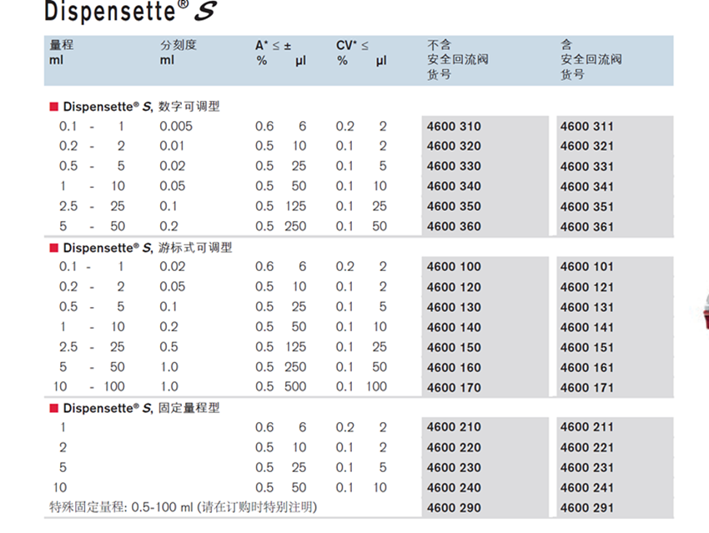Choose catalog number 4600 160
This screenshot has width=709, height=533.
(x=454, y=368)
